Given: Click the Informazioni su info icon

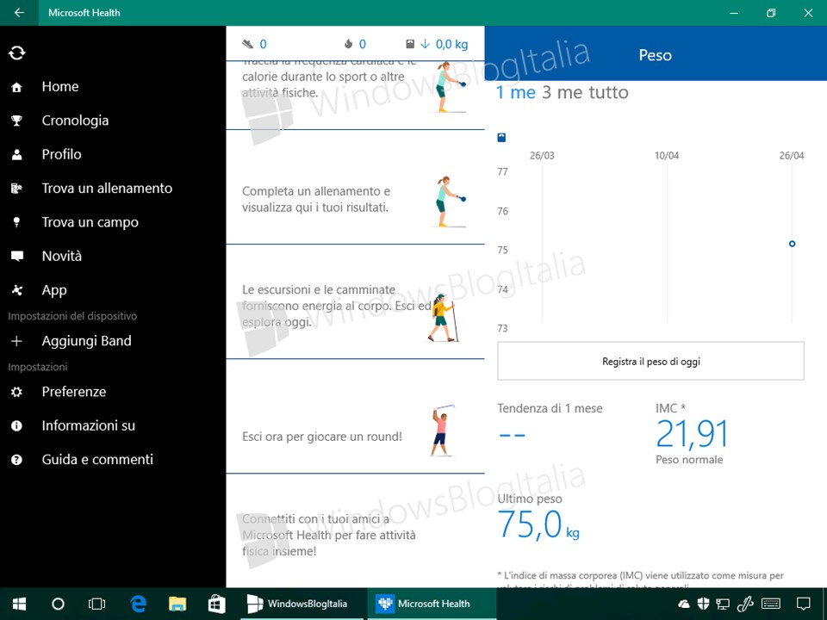Looking at the screenshot, I should pyautogui.click(x=17, y=425).
